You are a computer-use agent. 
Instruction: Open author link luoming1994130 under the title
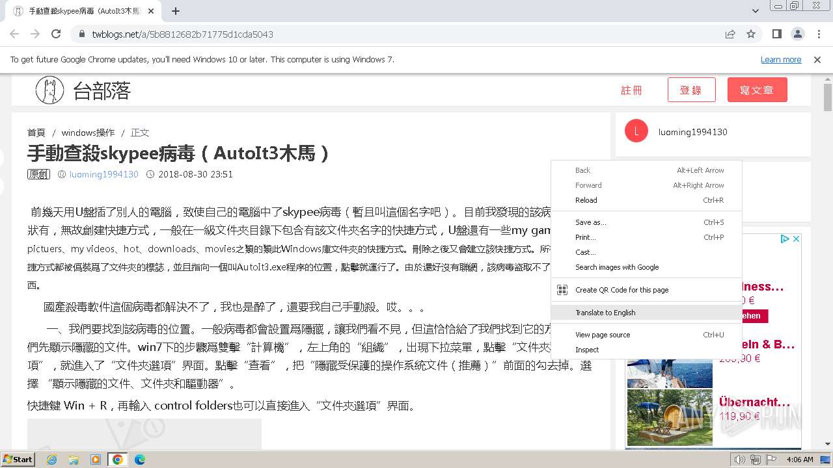[104, 174]
